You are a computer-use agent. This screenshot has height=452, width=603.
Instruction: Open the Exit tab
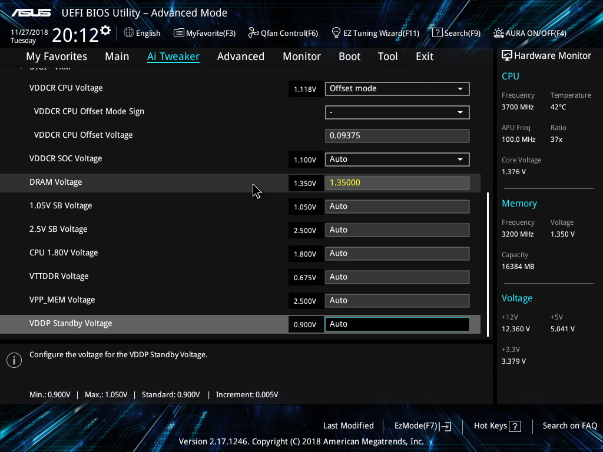[x=425, y=56]
